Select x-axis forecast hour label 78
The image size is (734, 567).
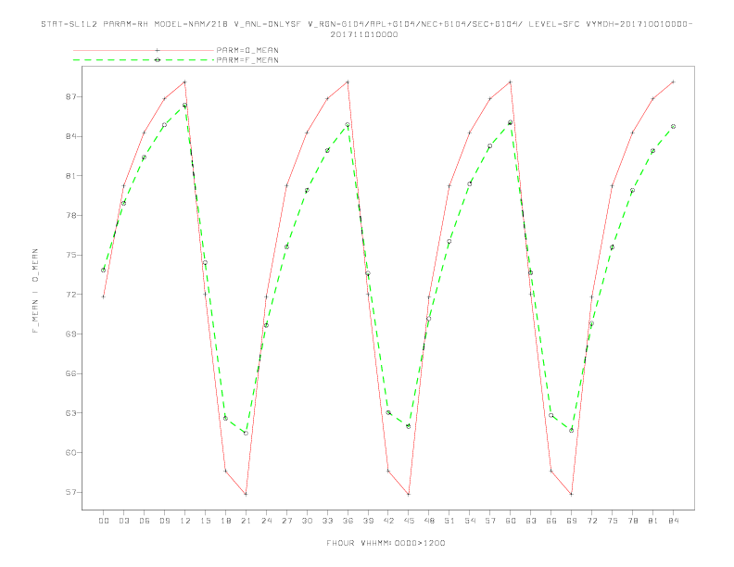click(x=633, y=521)
